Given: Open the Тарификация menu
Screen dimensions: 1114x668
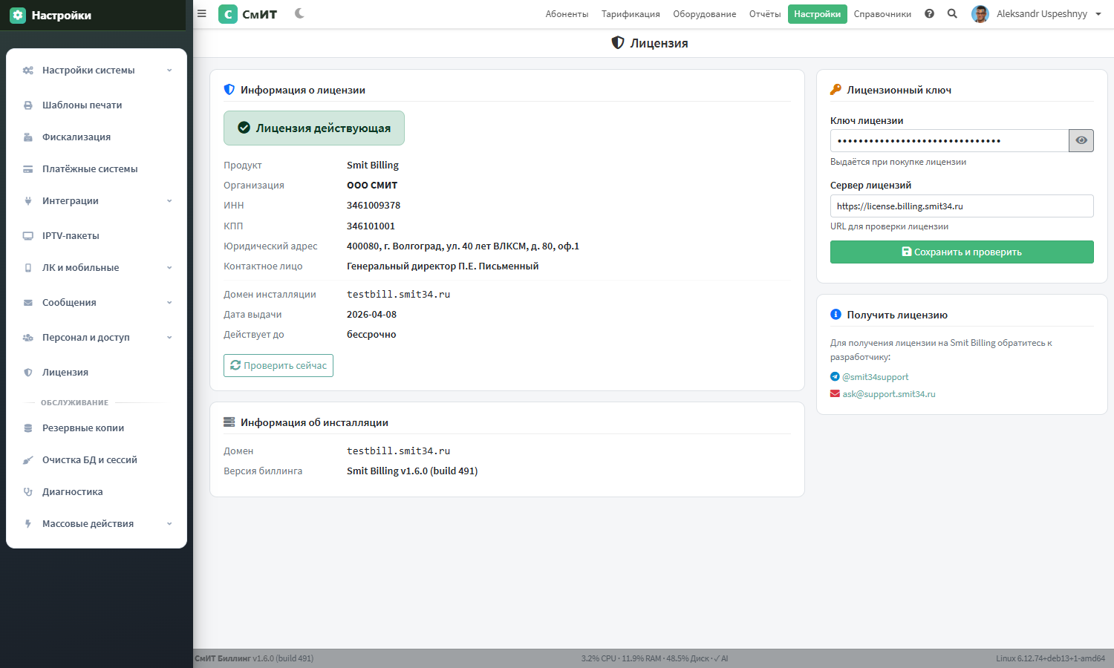Looking at the screenshot, I should (x=631, y=14).
